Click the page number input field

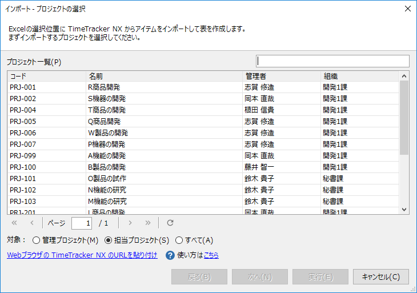pos(82,223)
